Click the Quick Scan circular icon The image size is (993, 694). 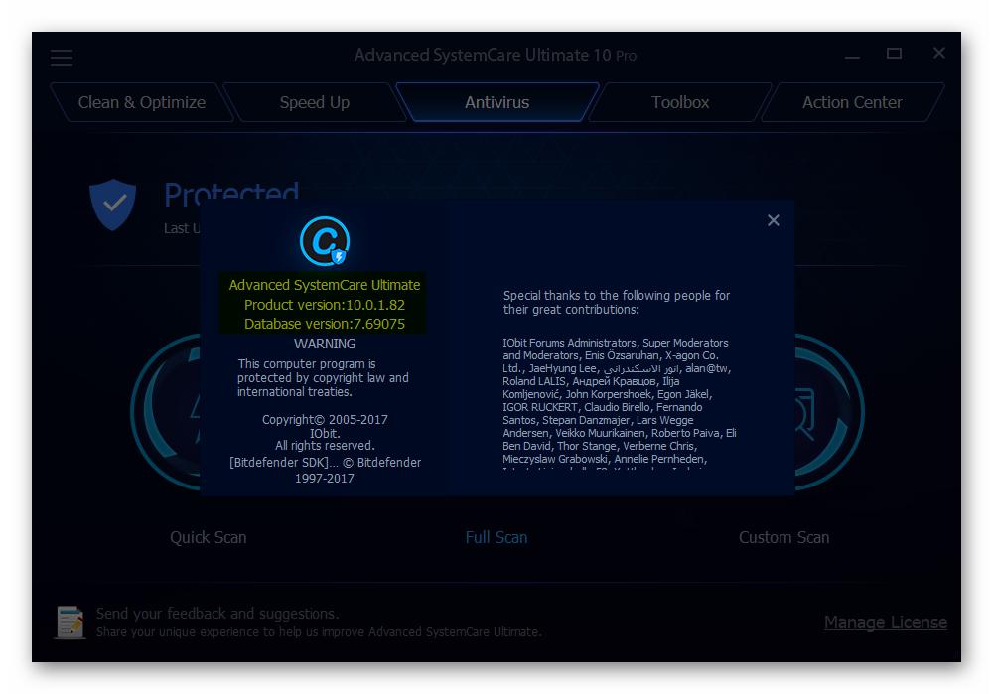166,412
